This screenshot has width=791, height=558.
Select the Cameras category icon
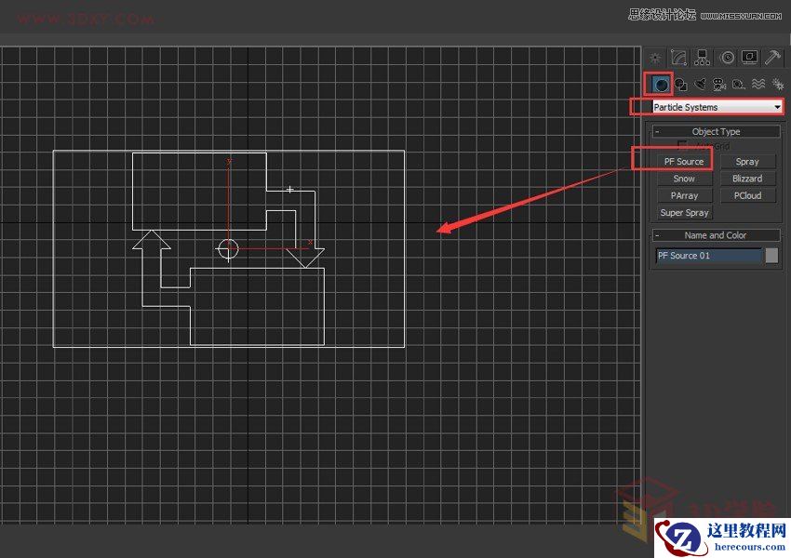pos(719,84)
